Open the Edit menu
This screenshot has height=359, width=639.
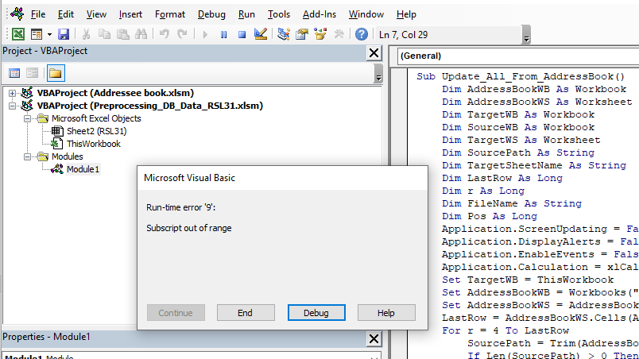click(66, 14)
